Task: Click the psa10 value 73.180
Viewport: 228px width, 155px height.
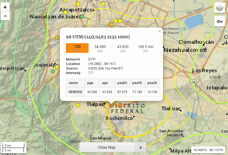Action: (x=137, y=92)
